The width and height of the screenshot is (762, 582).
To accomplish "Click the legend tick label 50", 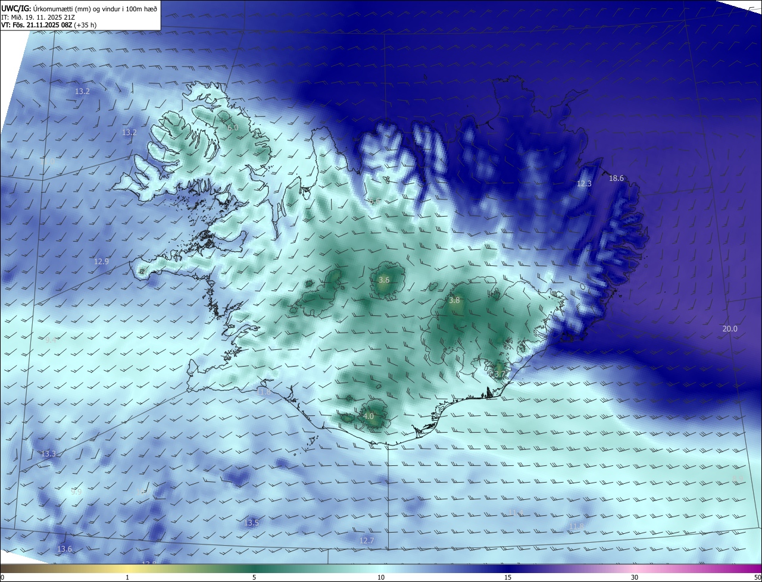I will [x=757, y=577].
